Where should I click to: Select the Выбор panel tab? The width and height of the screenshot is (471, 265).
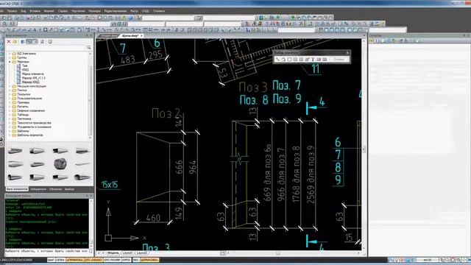coord(69,189)
